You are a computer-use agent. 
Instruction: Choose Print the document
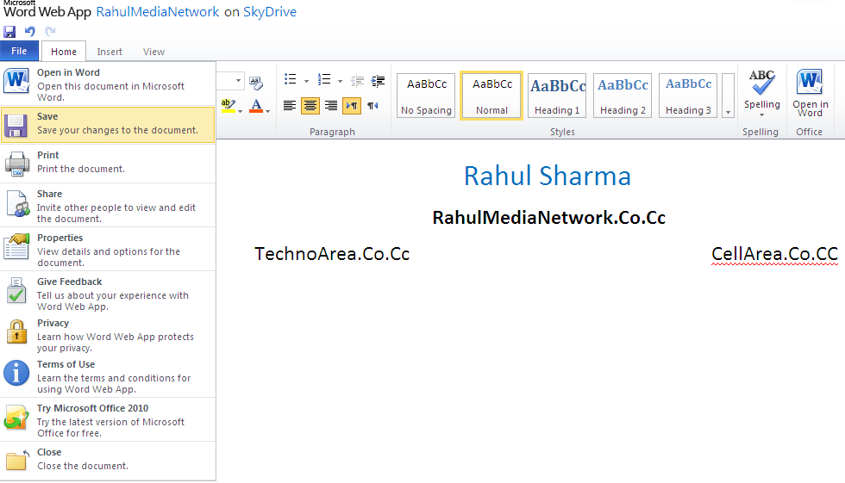coord(108,163)
